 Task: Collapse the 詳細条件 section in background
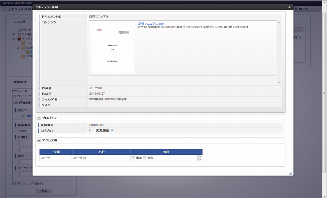click(16, 103)
